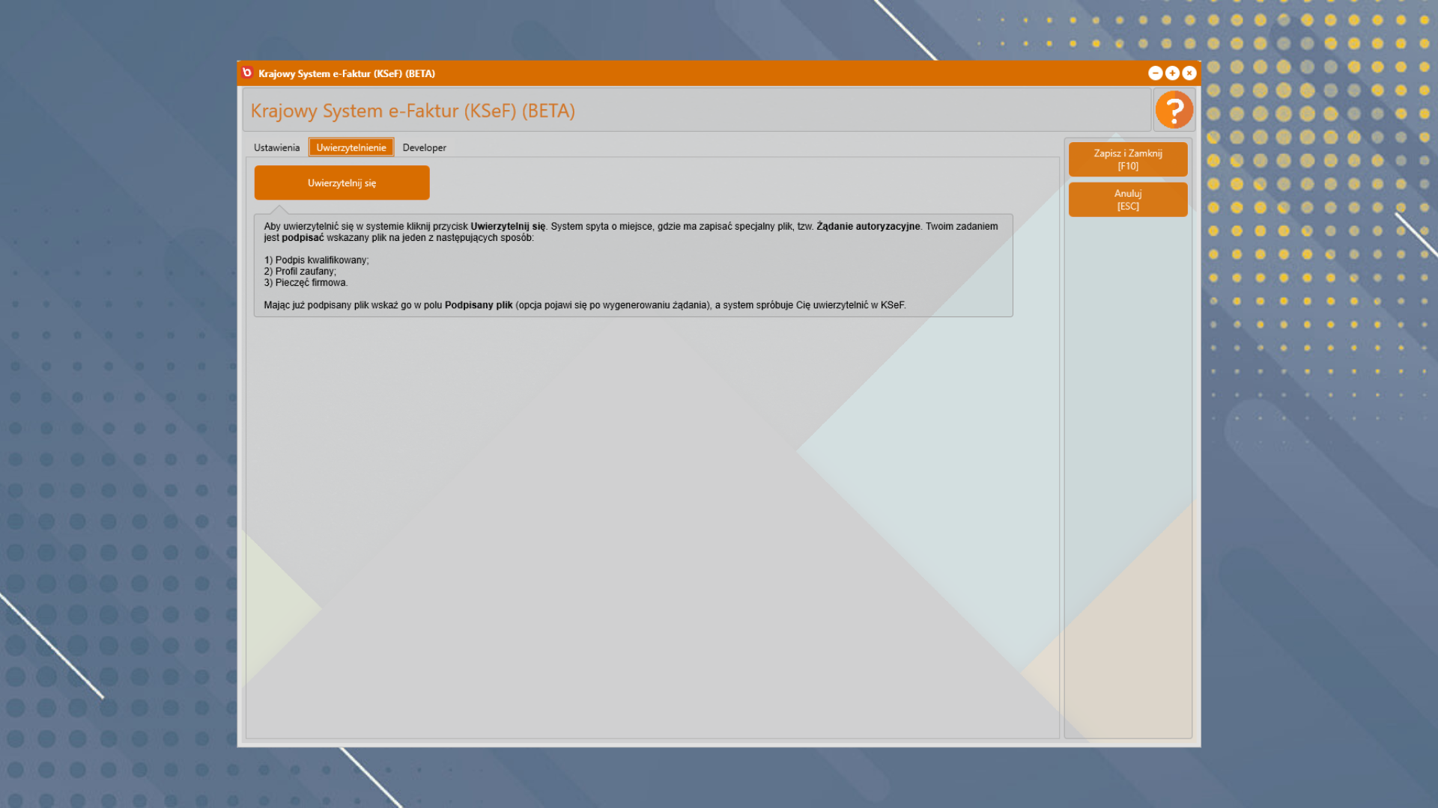This screenshot has width=1438, height=808.
Task: Click the window title bar text
Action: [347, 73]
